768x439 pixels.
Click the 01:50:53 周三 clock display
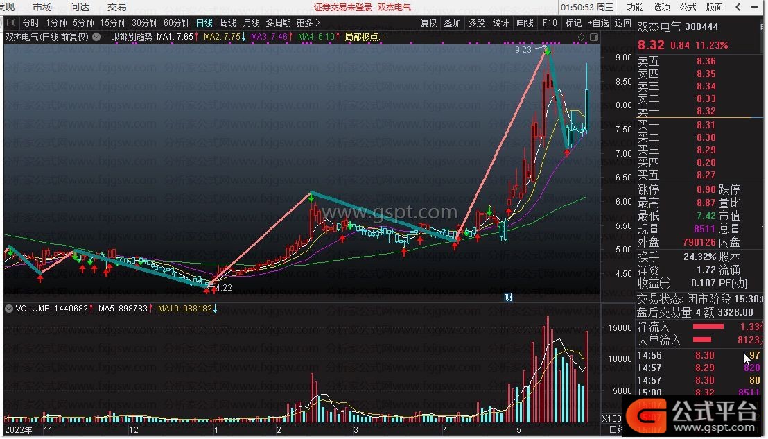pyautogui.click(x=587, y=8)
